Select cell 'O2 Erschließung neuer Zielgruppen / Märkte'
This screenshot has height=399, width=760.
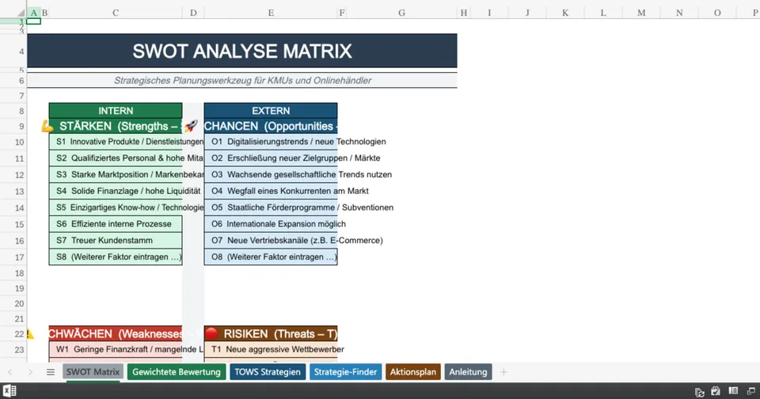[271, 158]
